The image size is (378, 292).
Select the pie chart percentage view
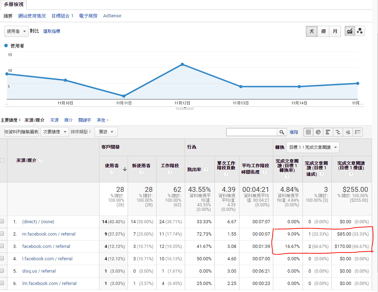click(x=318, y=132)
